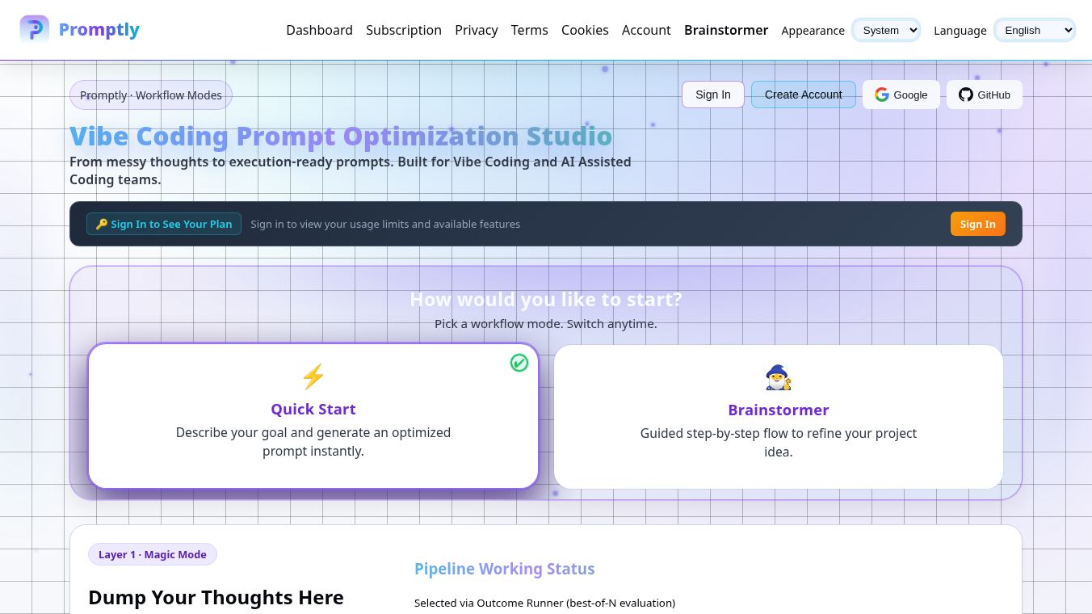Click the Quick Start lightning bolt icon

point(313,376)
